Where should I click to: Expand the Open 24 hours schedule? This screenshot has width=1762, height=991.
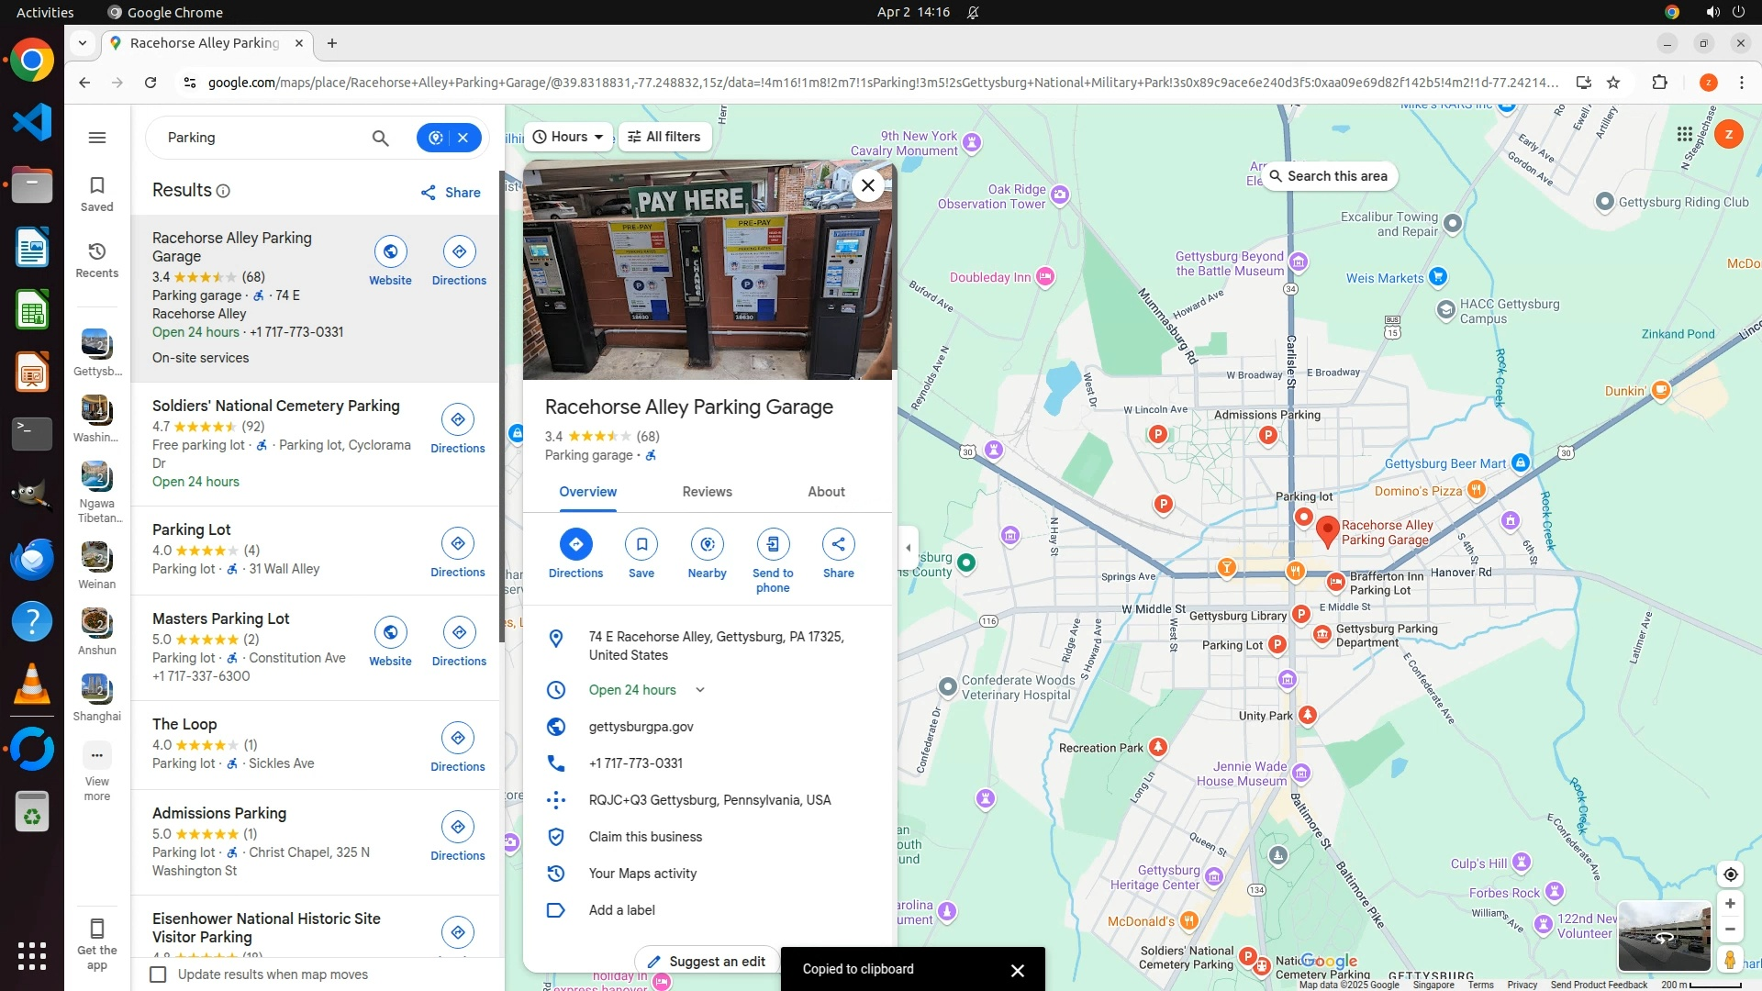[x=700, y=690]
